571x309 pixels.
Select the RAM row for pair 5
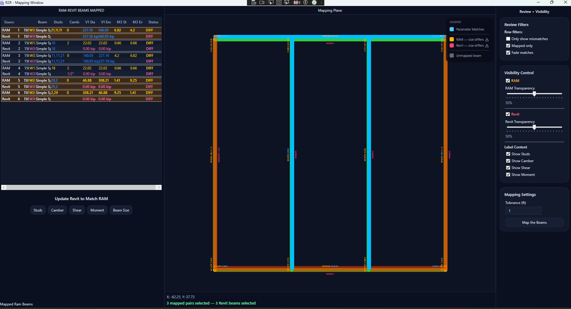click(x=81, y=80)
